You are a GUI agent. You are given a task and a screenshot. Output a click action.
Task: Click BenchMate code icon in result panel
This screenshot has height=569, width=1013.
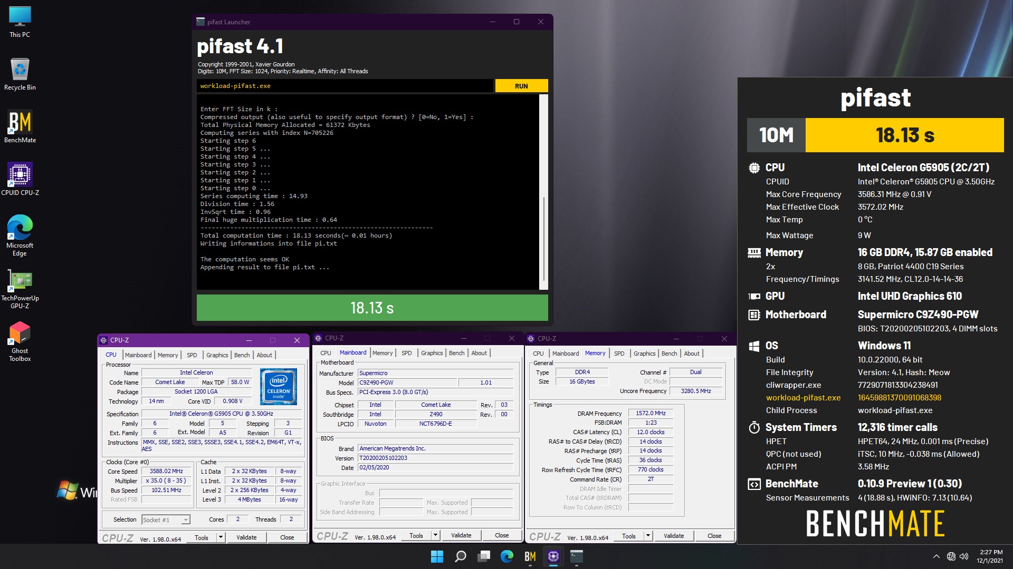pyautogui.click(x=754, y=484)
